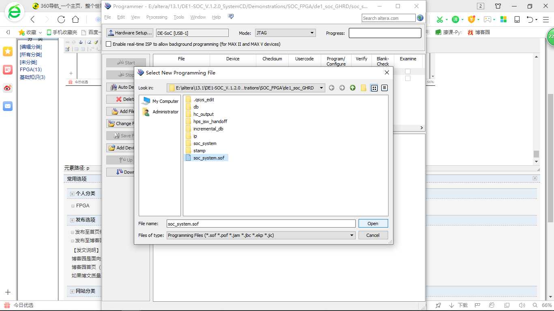Add new sidebar item with plus icon
This screenshot has width=554, height=311.
coord(8,292)
